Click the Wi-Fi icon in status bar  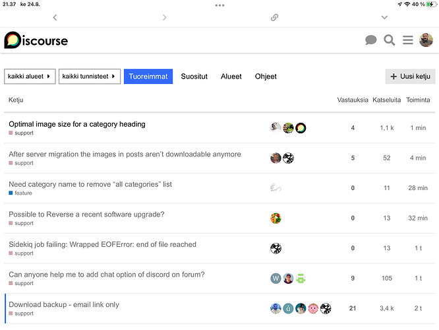coord(407,4)
